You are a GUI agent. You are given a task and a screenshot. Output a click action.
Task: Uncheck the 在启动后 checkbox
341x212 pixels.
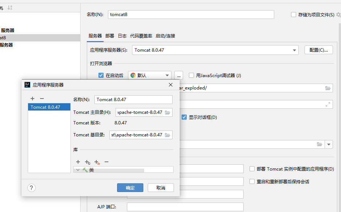coord(101,75)
